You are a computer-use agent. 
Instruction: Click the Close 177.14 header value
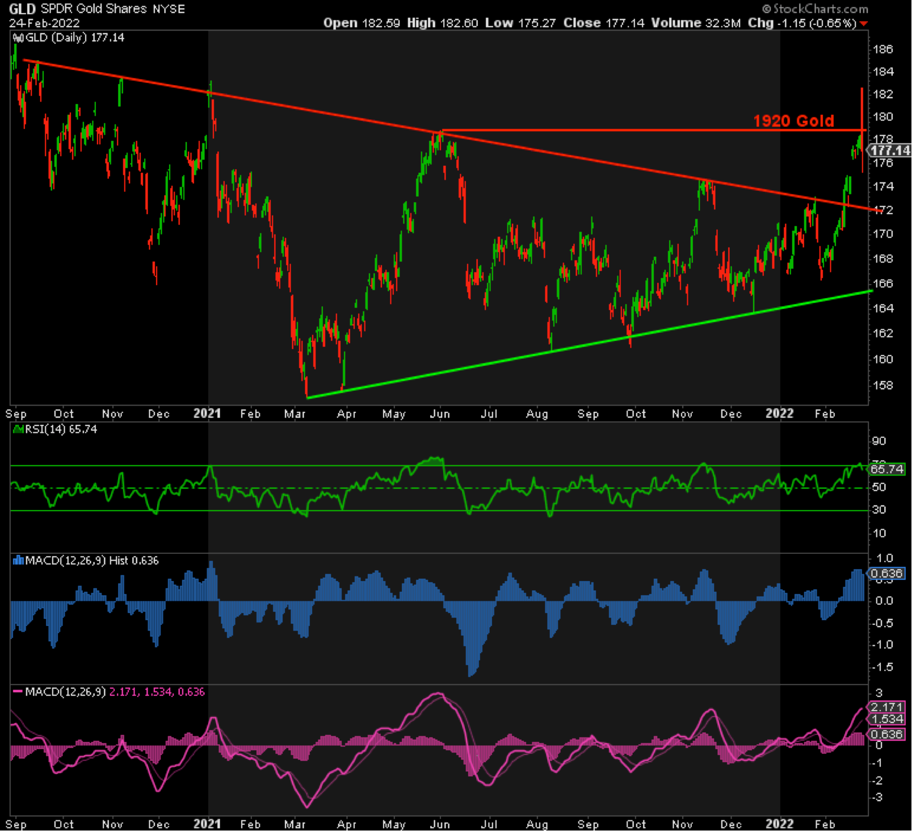(x=604, y=23)
